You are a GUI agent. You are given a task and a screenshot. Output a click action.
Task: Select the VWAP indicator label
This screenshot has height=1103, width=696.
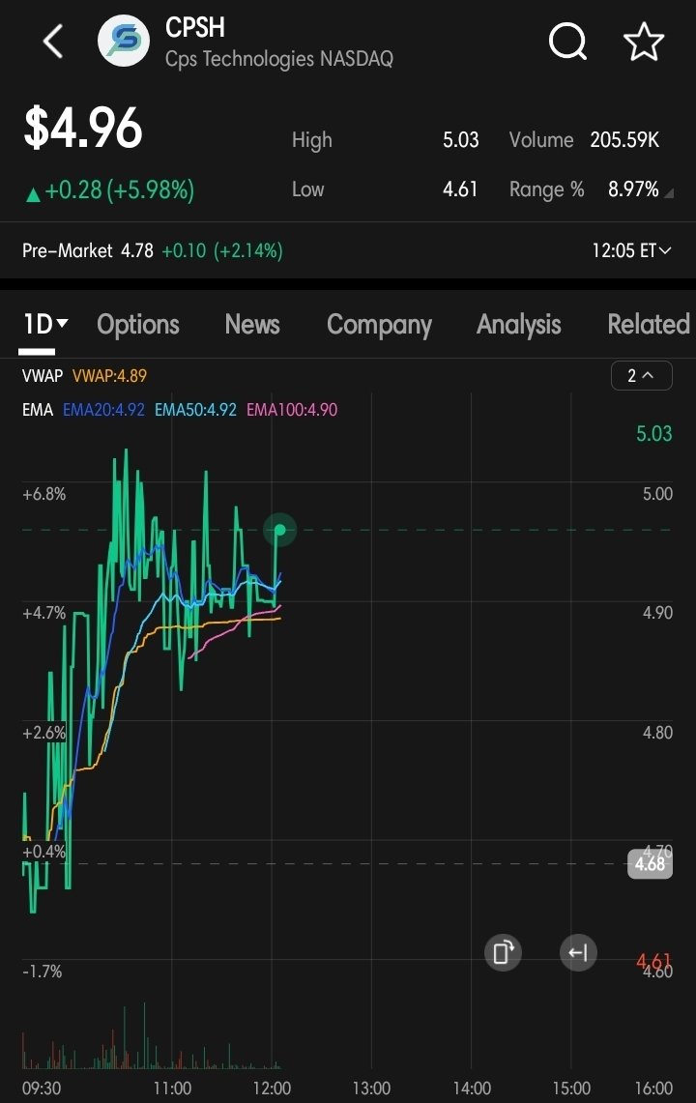coord(43,376)
